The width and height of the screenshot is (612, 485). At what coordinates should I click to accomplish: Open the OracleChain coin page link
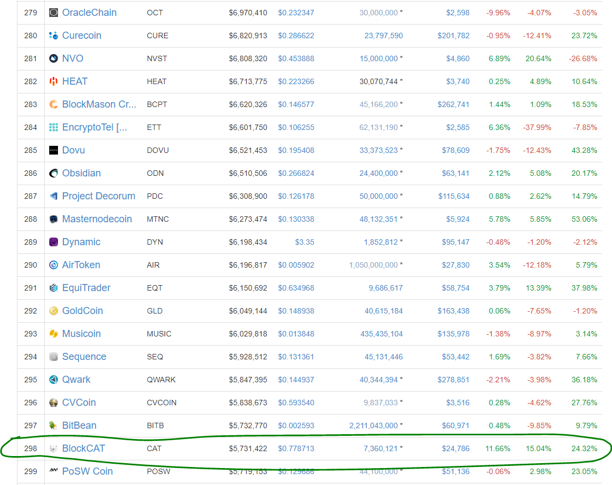[89, 13]
